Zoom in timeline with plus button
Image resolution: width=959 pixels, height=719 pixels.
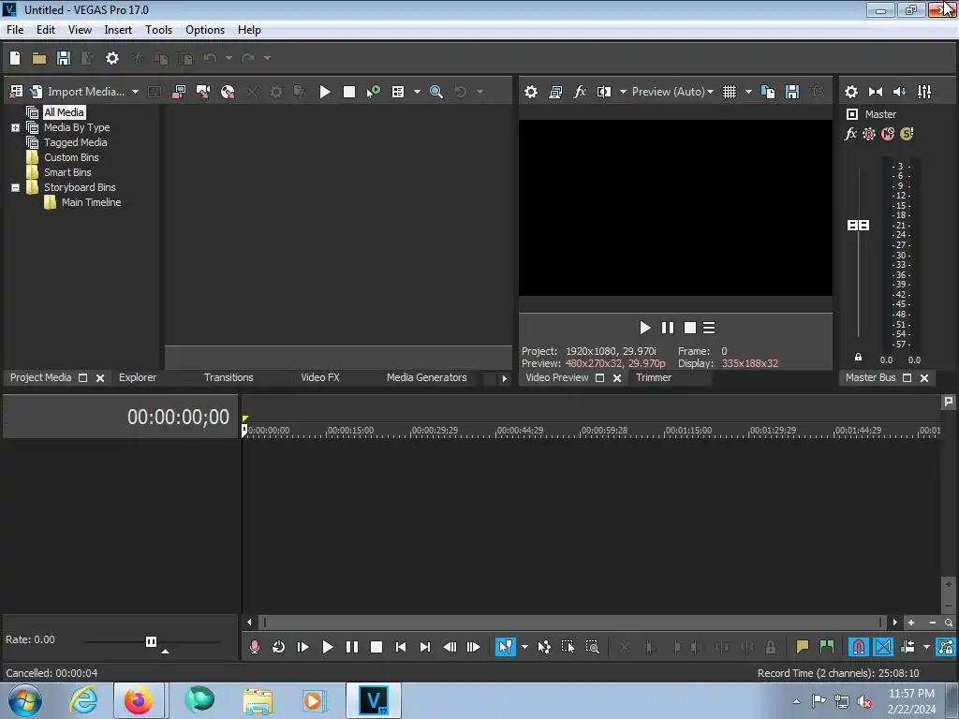click(x=911, y=623)
